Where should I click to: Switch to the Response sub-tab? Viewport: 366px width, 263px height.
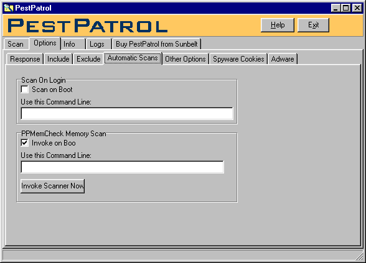click(25, 59)
